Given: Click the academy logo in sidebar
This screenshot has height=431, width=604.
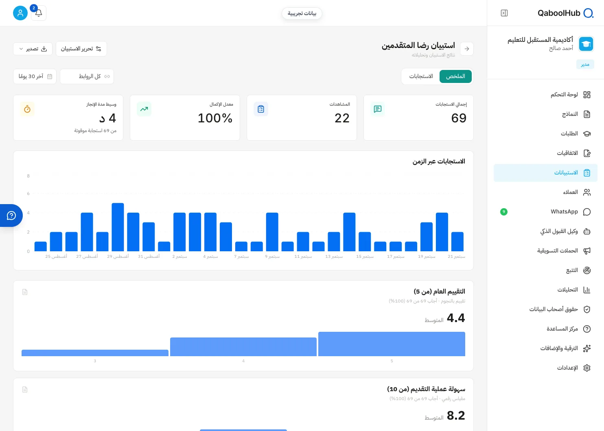Looking at the screenshot, I should pos(586,44).
